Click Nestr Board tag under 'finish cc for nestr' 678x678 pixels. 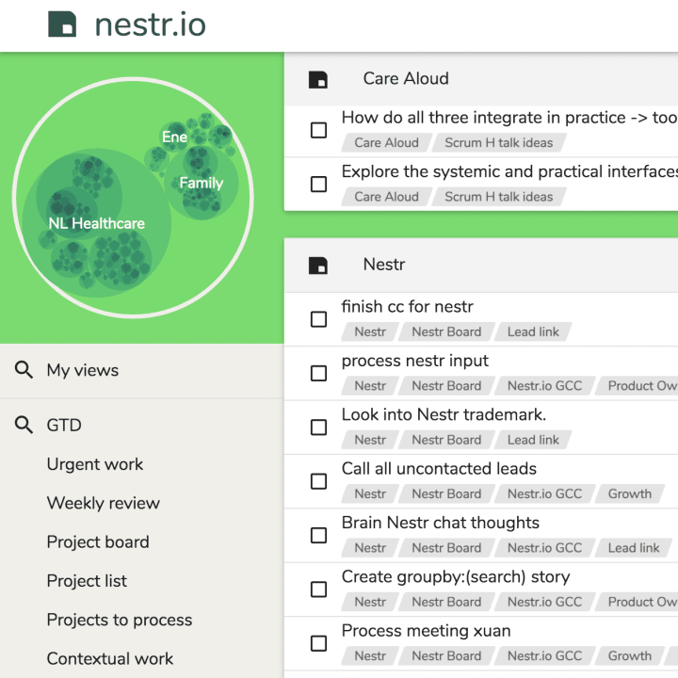pos(446,331)
